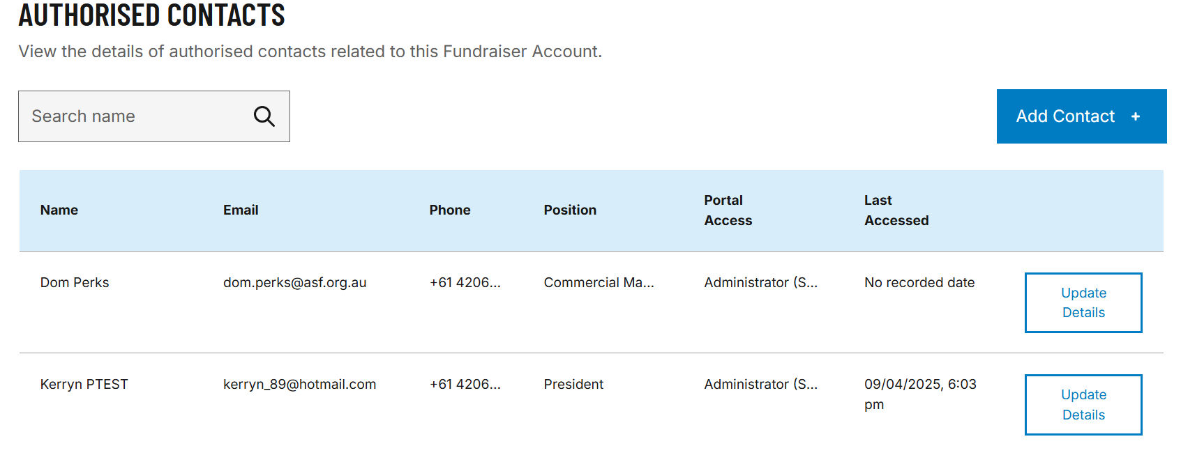Image resolution: width=1181 pixels, height=462 pixels.
Task: Click the No recorded date cell
Action: pos(919,282)
